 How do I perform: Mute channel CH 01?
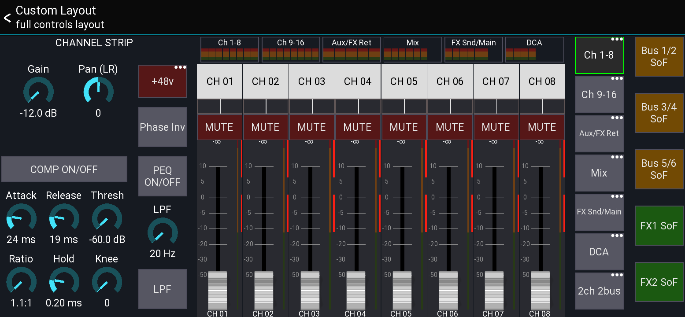coord(219,127)
